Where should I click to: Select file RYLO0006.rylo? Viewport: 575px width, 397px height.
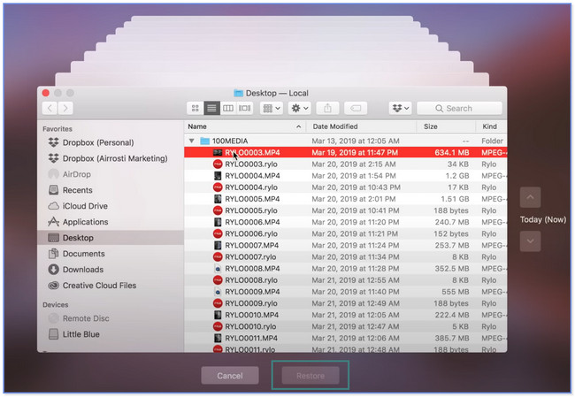tap(345, 234)
